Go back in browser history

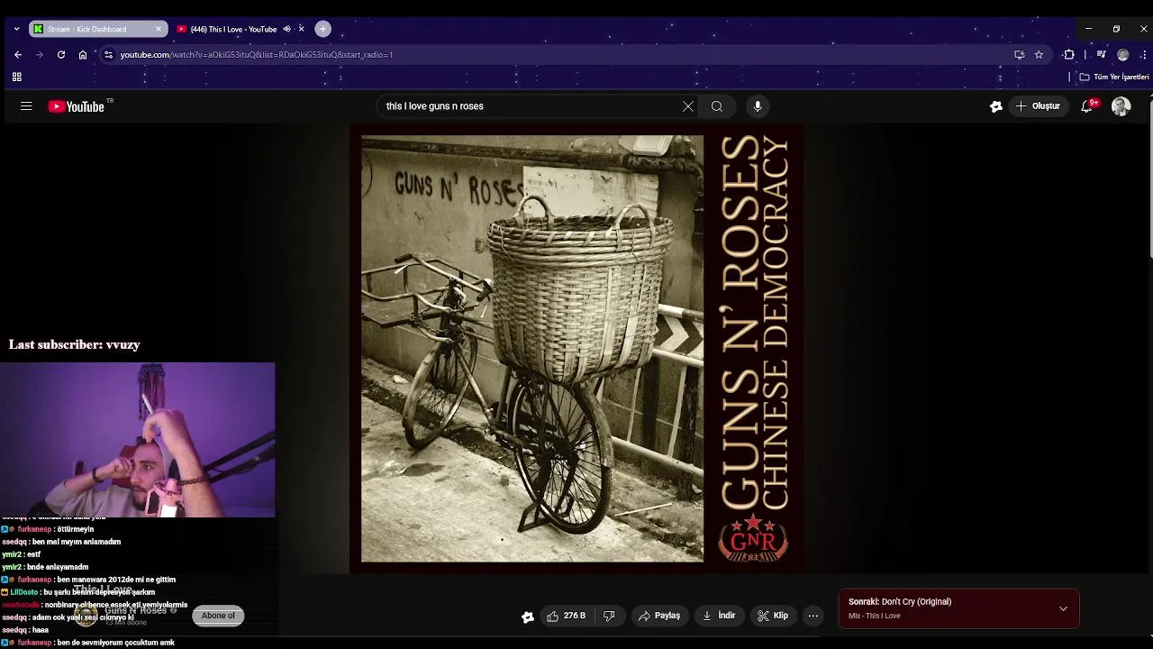17,55
